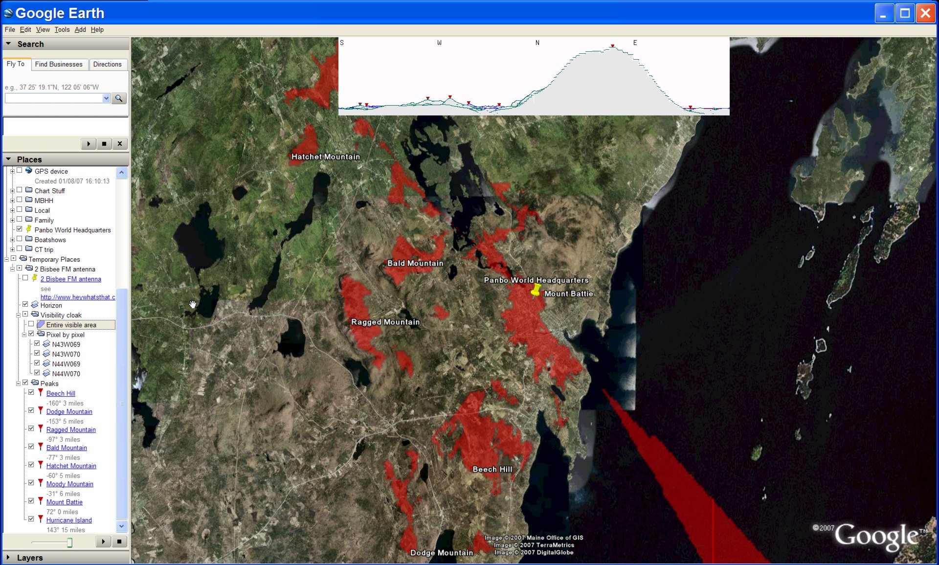Click the Family folder icon
The height and width of the screenshot is (565, 939).
(x=29, y=220)
